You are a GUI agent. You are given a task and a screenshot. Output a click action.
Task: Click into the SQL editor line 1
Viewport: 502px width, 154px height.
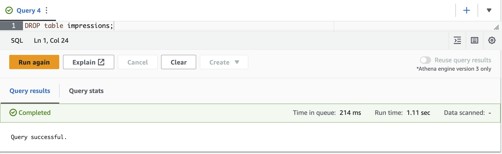179,26
